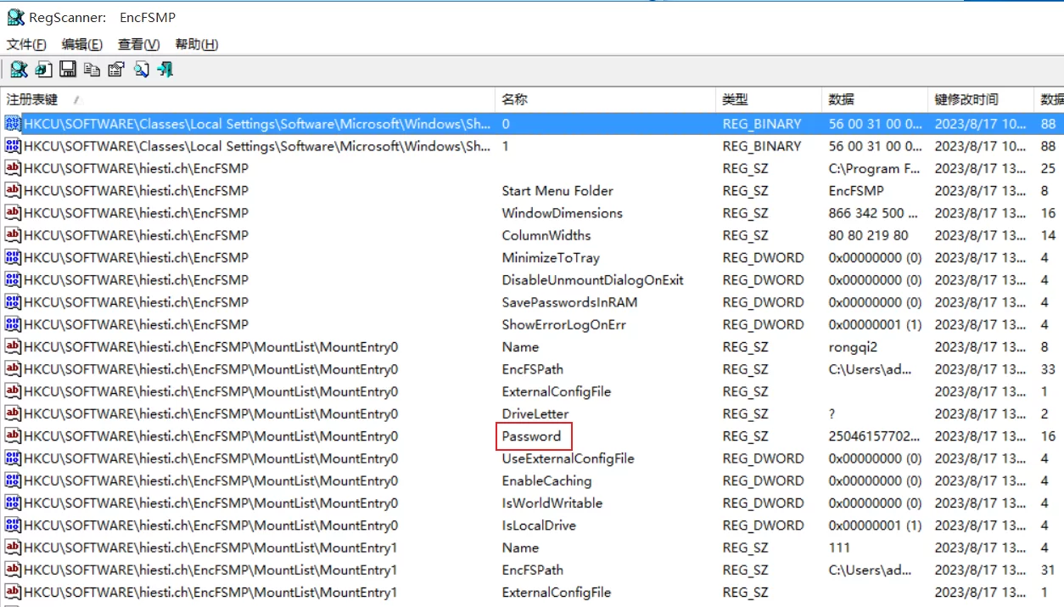Click the 键修改时间 column header

click(966, 99)
